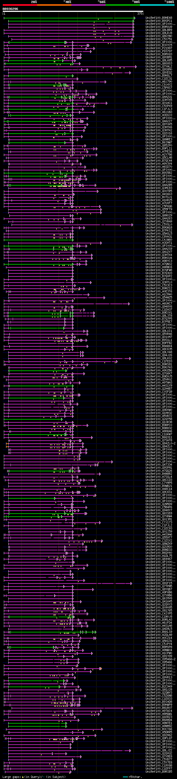
Task: Select the UniRef100_A7QQ26 label
Action: [x=159, y=471]
